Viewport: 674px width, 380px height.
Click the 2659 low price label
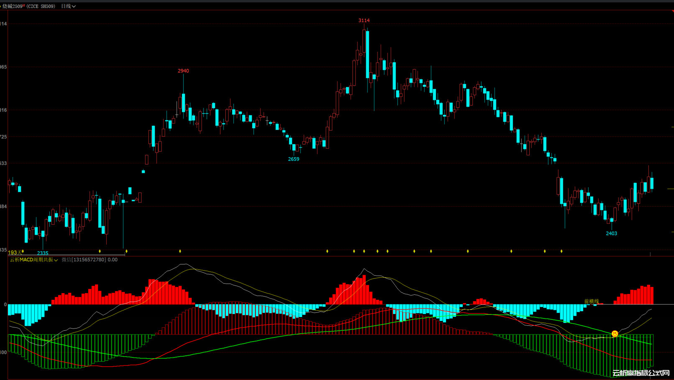pos(294,159)
